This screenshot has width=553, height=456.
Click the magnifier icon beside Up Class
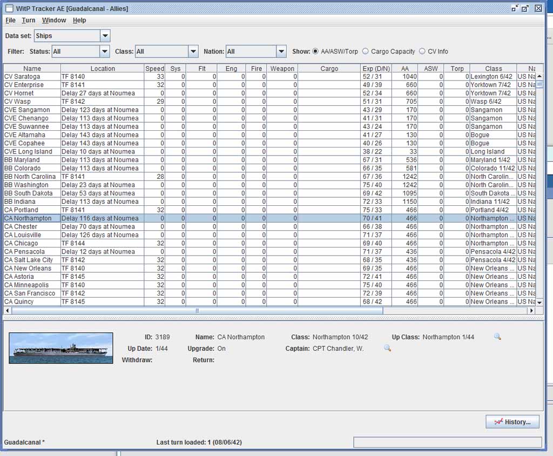tap(497, 337)
